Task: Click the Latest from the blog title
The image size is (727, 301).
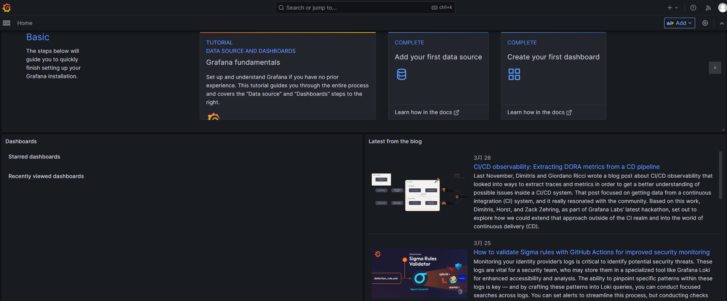Action: point(395,141)
